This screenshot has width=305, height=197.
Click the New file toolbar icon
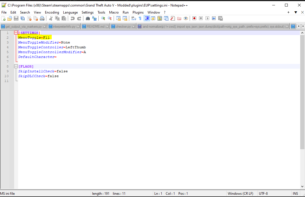pos(3,18)
